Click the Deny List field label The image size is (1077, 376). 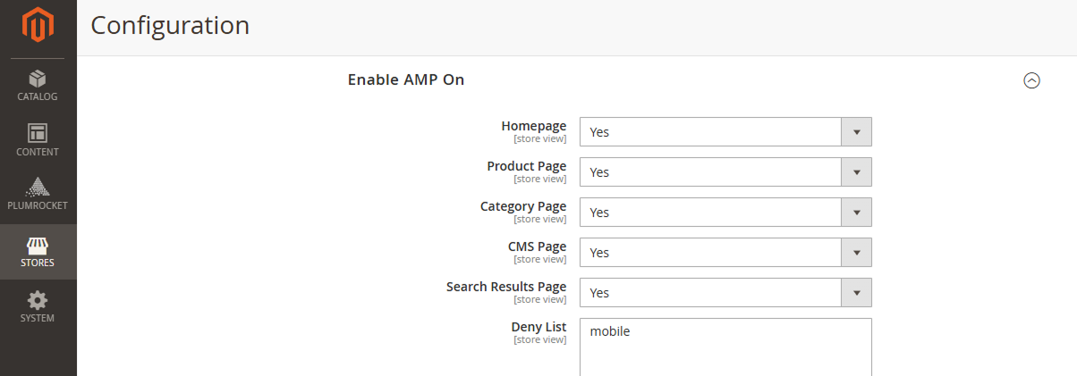pyautogui.click(x=538, y=327)
